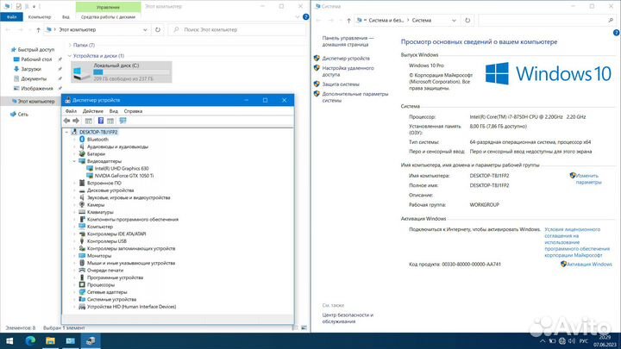
Task: Click the Refresh button in Explorer address bar
Action: click(x=158, y=29)
